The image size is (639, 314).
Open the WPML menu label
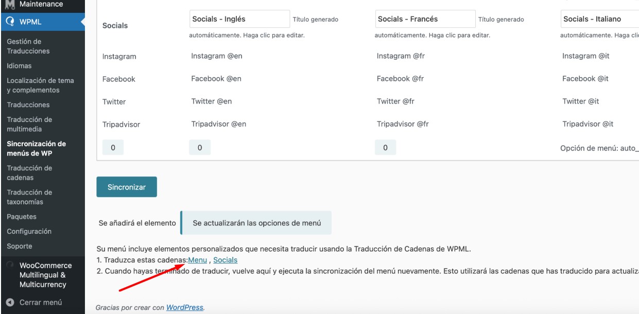[x=31, y=22]
